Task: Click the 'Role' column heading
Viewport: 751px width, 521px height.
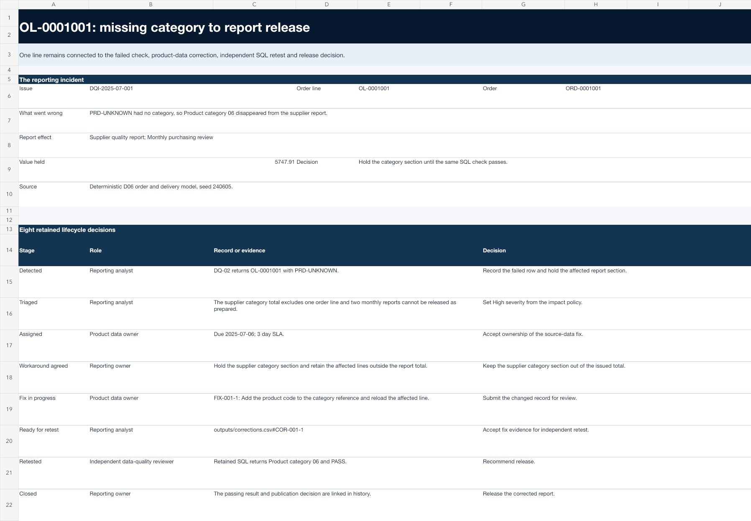Action: pos(95,251)
